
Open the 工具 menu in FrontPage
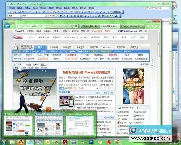click(51, 8)
